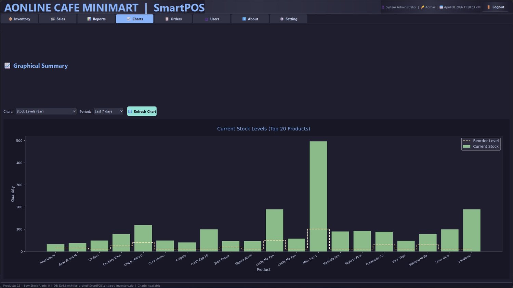The width and height of the screenshot is (513, 288).
Task: Expand the Period dropdown
Action: coord(109,111)
